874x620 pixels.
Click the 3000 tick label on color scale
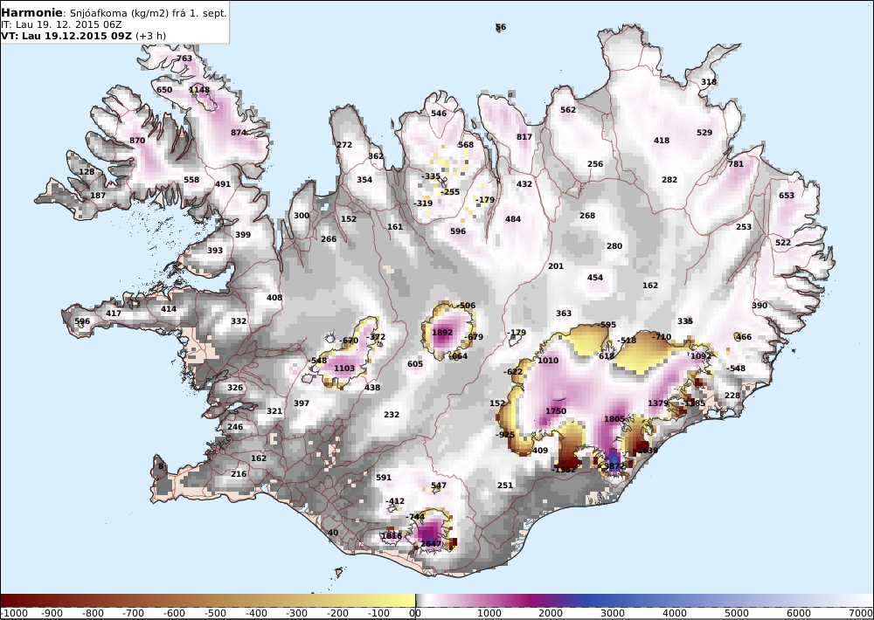(x=614, y=613)
